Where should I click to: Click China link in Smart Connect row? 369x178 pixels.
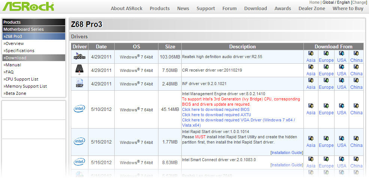coord(356,166)
